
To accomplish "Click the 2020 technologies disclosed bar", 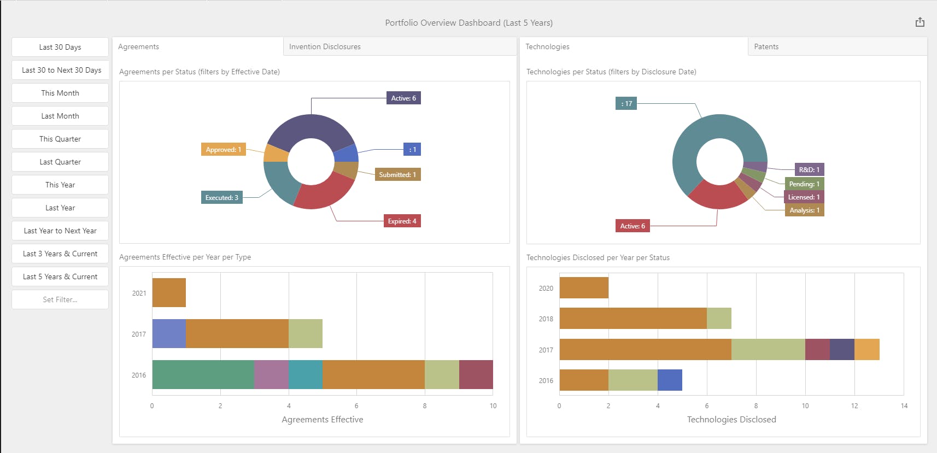I will (x=584, y=287).
